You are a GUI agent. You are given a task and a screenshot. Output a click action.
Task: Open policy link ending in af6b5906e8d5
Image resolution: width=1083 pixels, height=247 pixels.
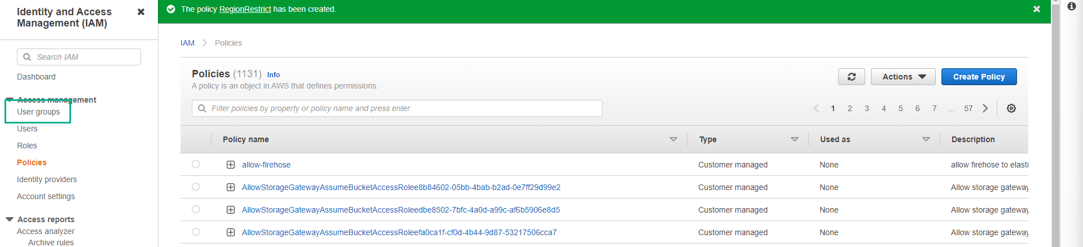click(x=401, y=210)
